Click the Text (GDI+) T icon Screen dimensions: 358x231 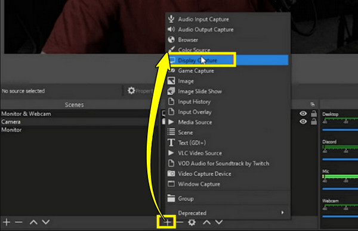(171, 143)
